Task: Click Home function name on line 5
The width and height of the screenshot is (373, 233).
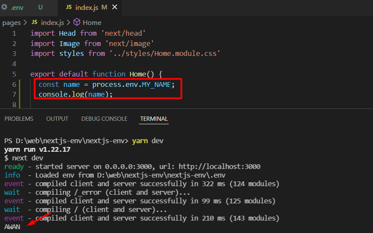Action: [x=138, y=74]
